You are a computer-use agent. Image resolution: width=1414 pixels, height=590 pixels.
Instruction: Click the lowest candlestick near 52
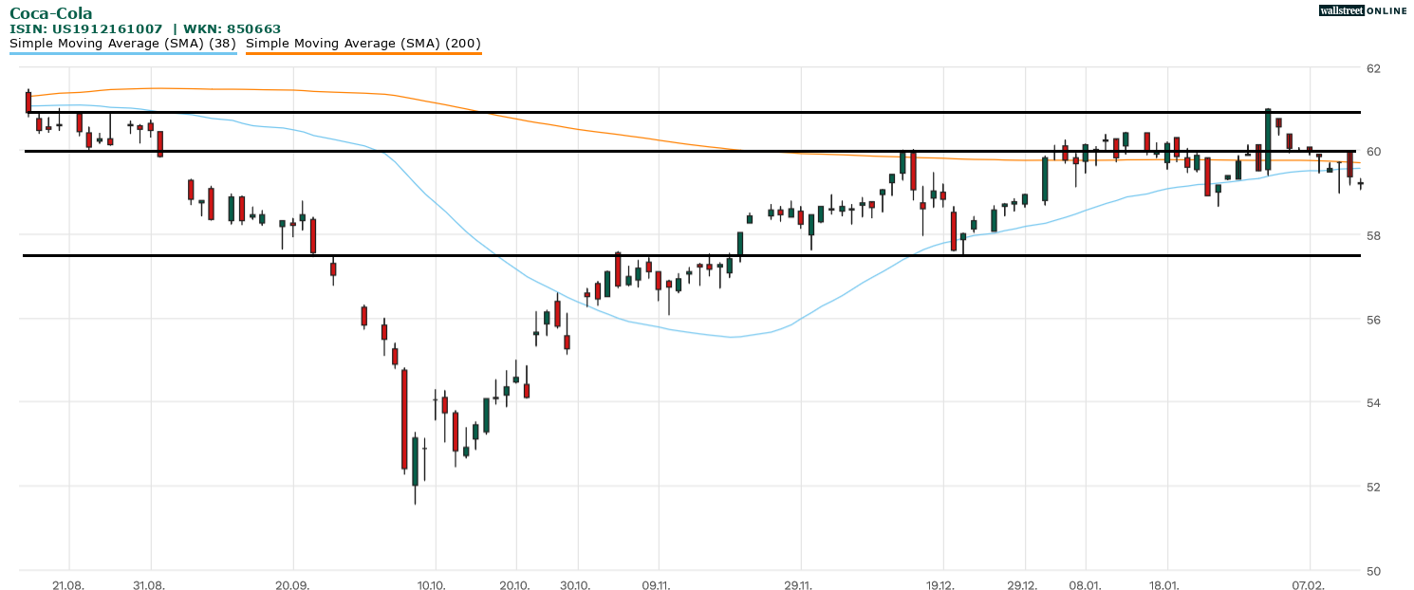pyautogui.click(x=415, y=462)
